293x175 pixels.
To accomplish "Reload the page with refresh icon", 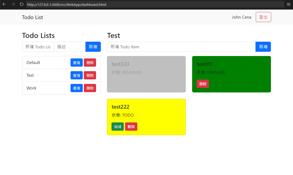I will [x=21, y=4].
